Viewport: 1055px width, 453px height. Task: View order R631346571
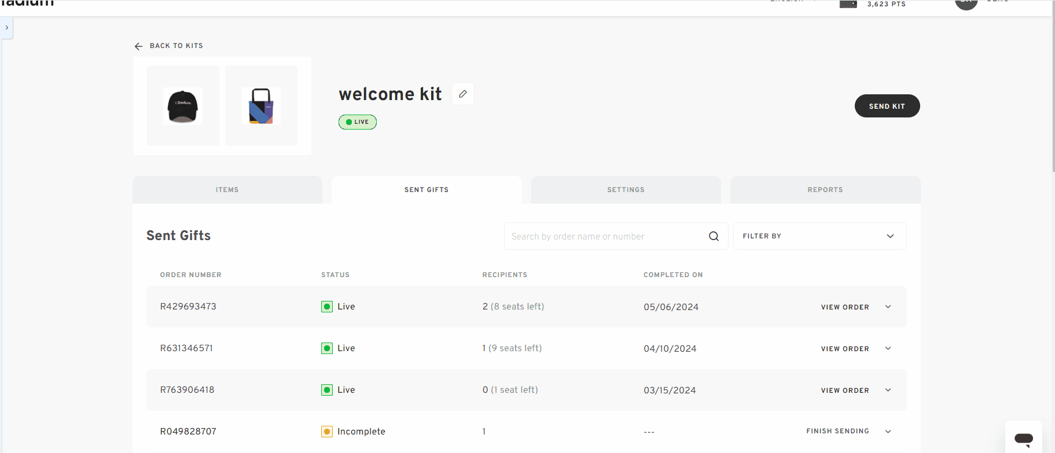(x=845, y=349)
